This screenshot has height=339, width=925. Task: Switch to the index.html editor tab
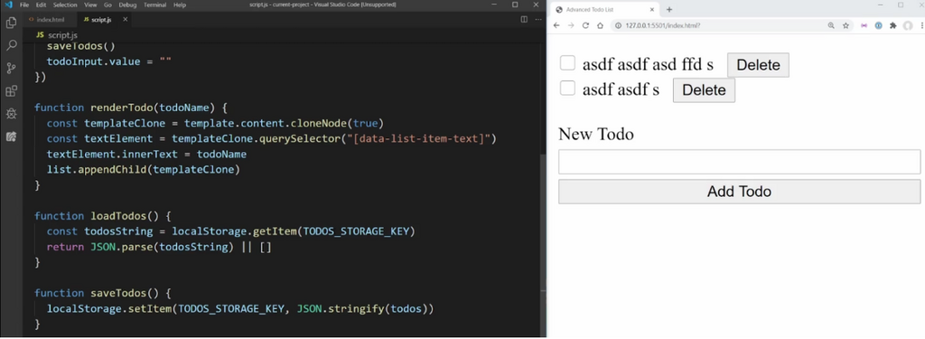50,20
